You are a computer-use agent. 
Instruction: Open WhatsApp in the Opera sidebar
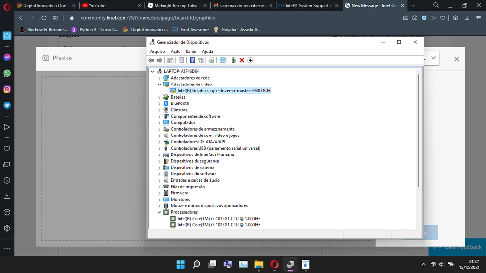click(x=7, y=73)
